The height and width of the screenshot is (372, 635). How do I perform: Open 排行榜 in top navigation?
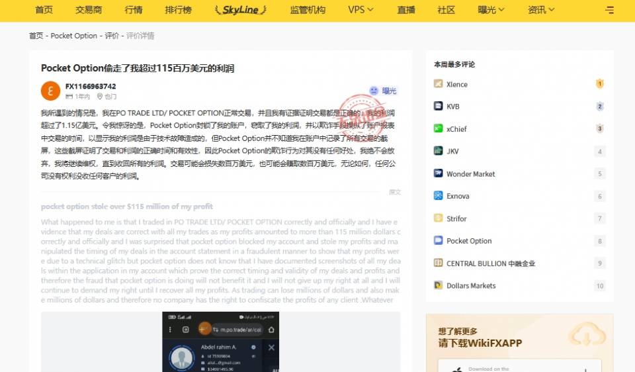click(178, 10)
